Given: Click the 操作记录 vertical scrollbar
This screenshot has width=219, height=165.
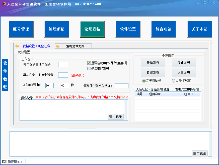Looking at the screenshot, I should (126, 110).
